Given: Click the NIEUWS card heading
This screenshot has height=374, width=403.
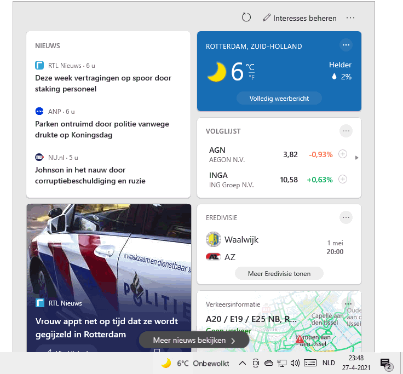Looking at the screenshot, I should tap(48, 46).
